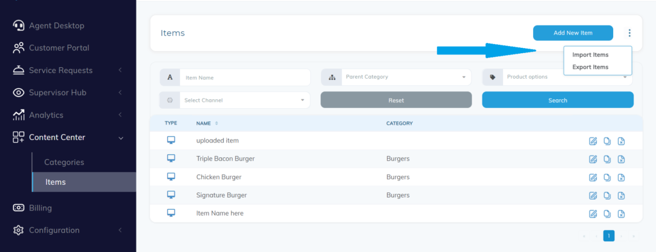Select Export Items from the menu

click(590, 67)
